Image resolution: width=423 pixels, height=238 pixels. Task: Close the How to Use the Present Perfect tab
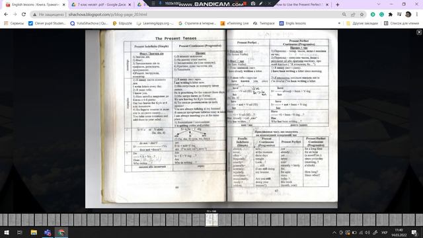pos(327,5)
